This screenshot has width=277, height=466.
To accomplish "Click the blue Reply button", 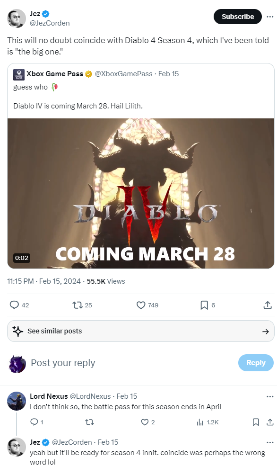I will (256, 363).
